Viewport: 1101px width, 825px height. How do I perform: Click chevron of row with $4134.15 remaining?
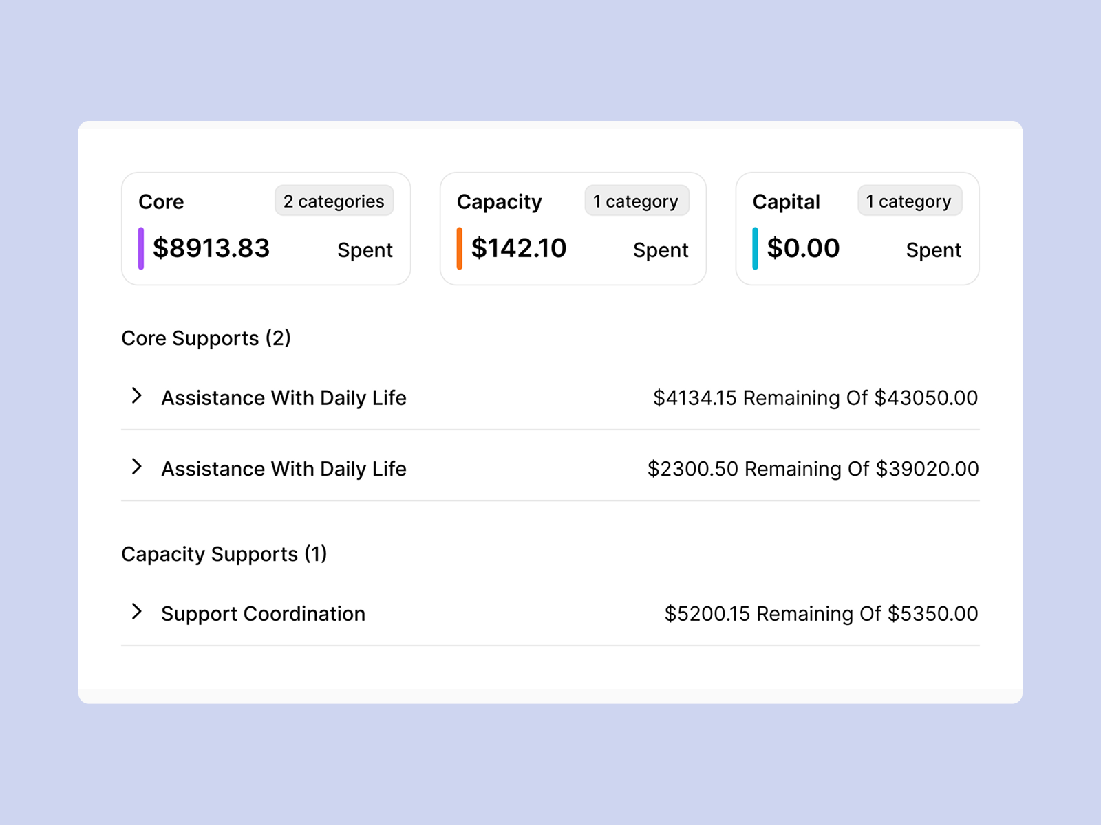[136, 395]
